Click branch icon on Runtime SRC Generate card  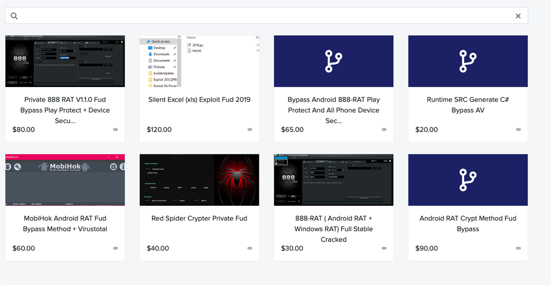click(x=468, y=61)
